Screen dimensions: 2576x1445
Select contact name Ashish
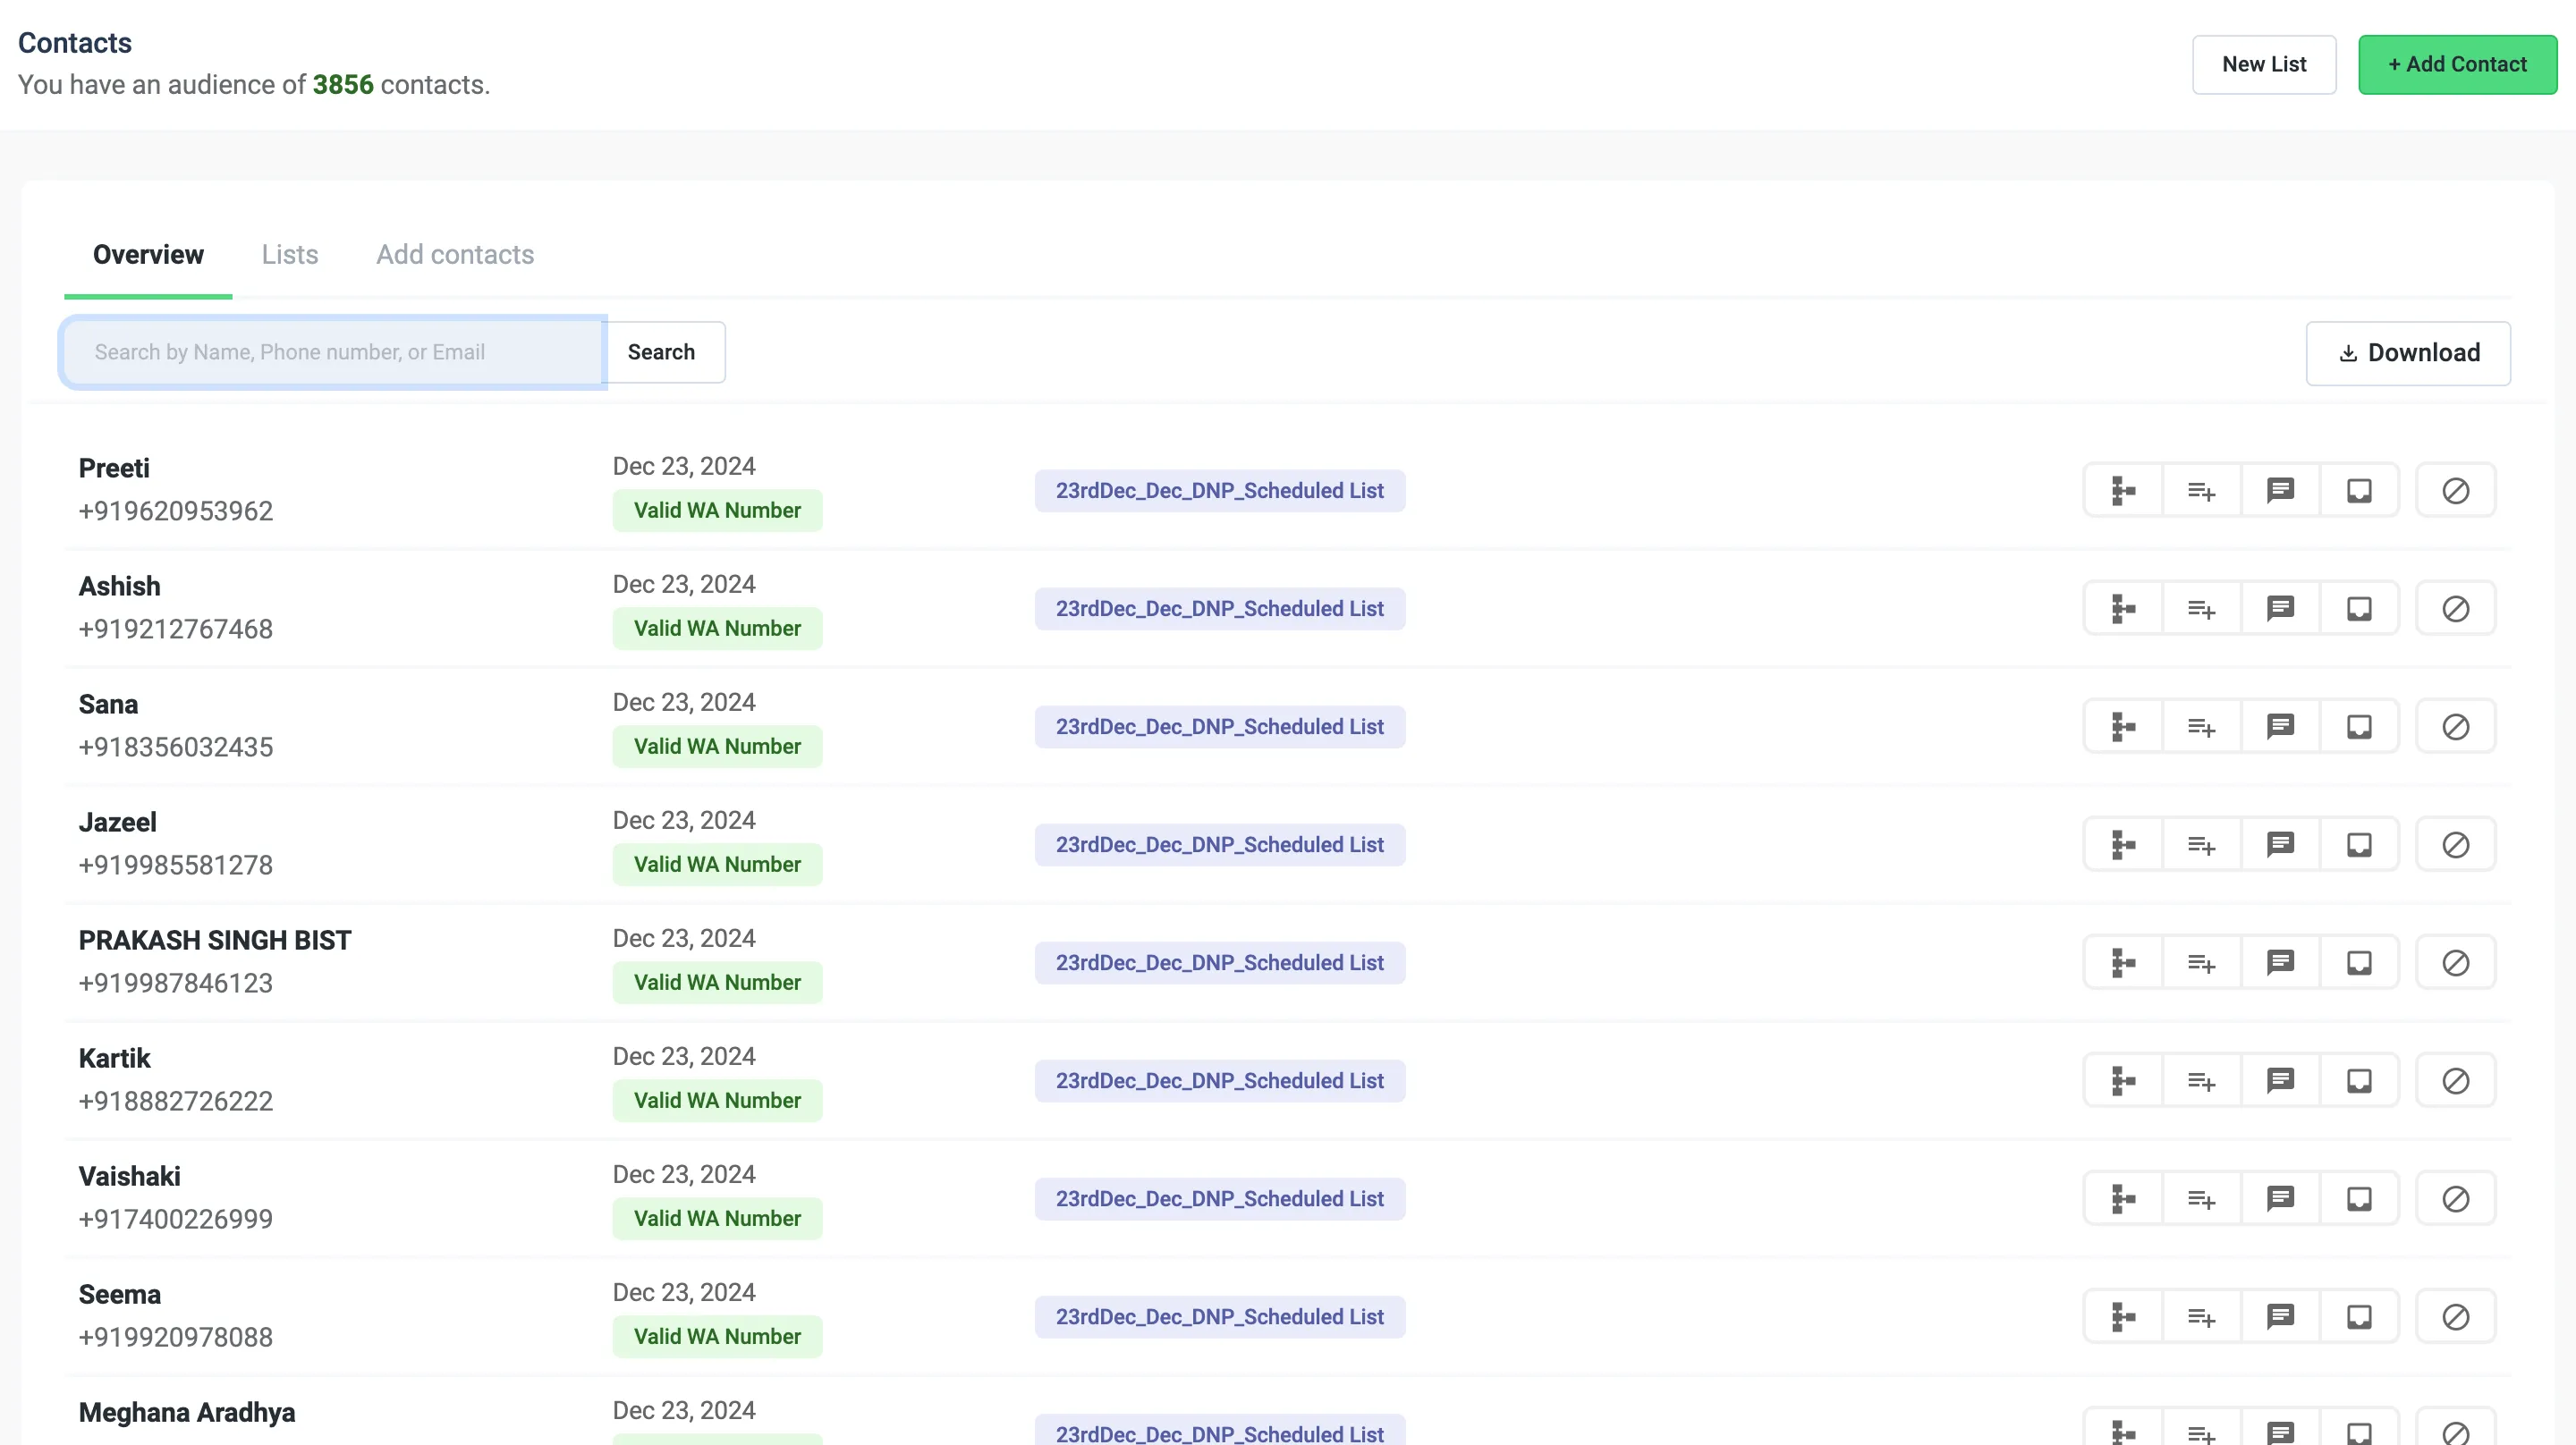[x=119, y=586]
